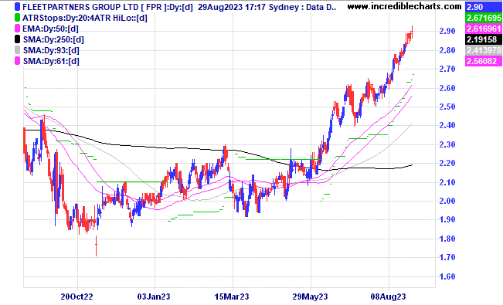Click the green ATRStops legend color marker

point(17,18)
